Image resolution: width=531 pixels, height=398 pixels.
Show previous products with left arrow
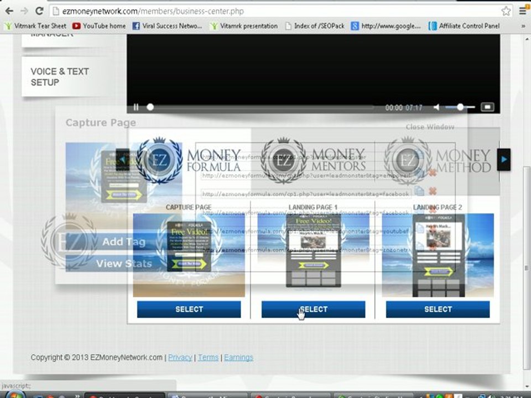click(123, 159)
